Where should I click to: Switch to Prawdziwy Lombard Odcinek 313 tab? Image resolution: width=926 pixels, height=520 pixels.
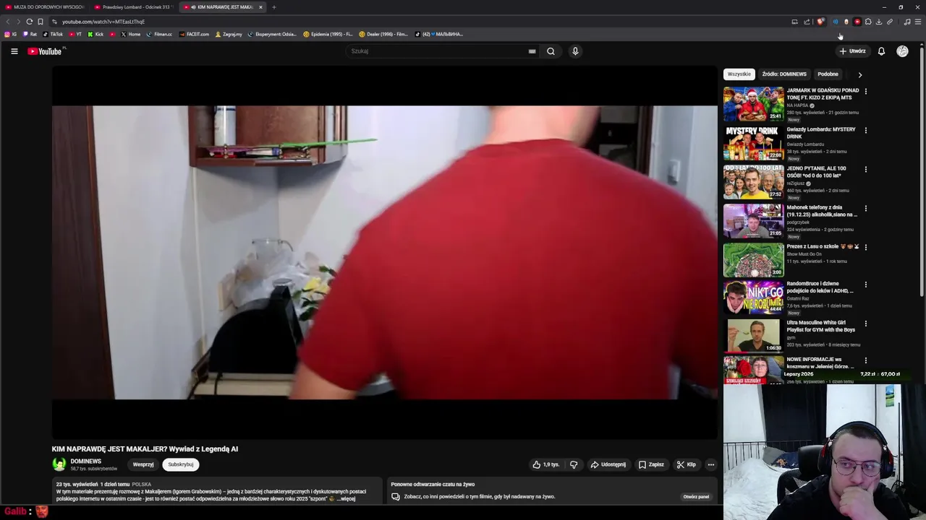(133, 7)
